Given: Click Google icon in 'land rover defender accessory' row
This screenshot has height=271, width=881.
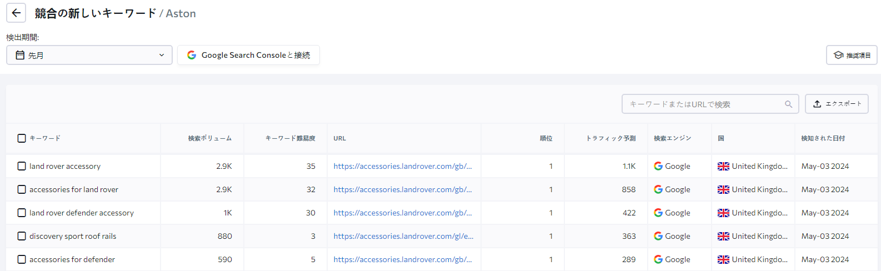Looking at the screenshot, I should coord(658,213).
